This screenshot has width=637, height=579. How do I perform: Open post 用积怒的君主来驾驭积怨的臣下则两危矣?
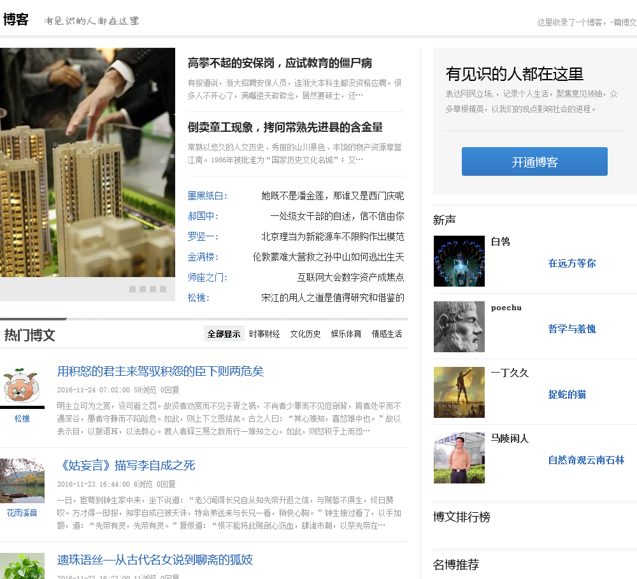pos(161,371)
